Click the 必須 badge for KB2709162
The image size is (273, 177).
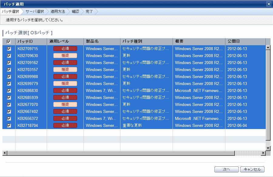(65, 63)
